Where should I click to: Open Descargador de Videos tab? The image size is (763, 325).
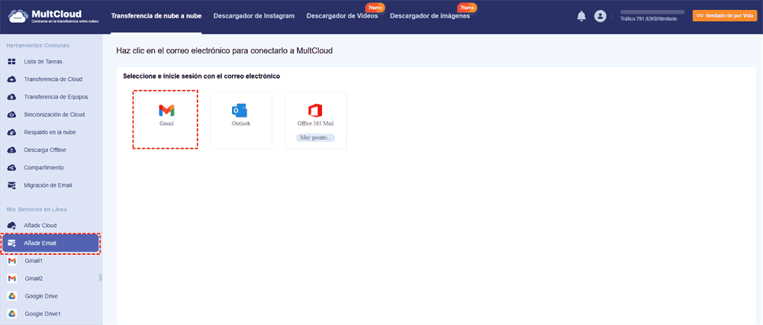(x=342, y=16)
